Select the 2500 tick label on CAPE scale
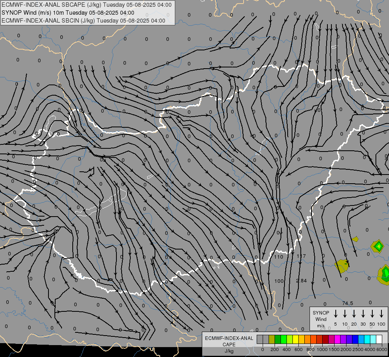 [x=358, y=349]
